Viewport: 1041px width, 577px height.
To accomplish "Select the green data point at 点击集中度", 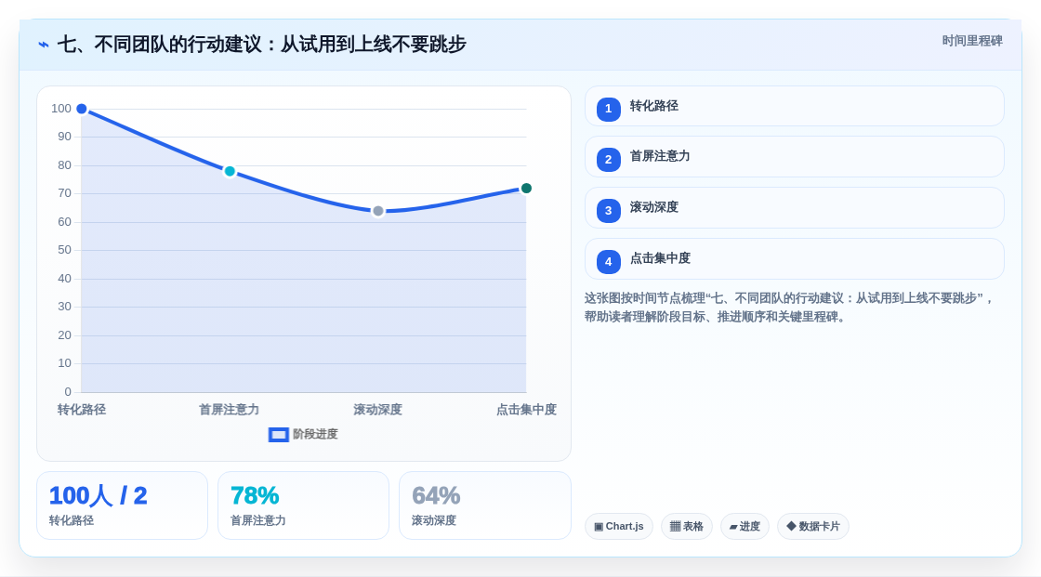I will point(526,189).
